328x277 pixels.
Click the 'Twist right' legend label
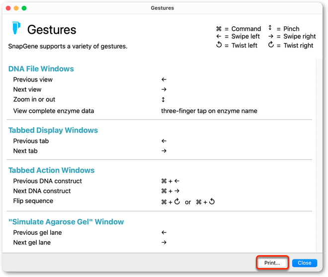coord(298,46)
